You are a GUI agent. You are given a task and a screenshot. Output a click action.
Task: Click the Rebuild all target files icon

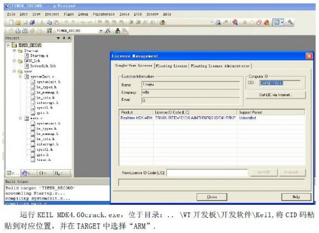tap(25, 31)
